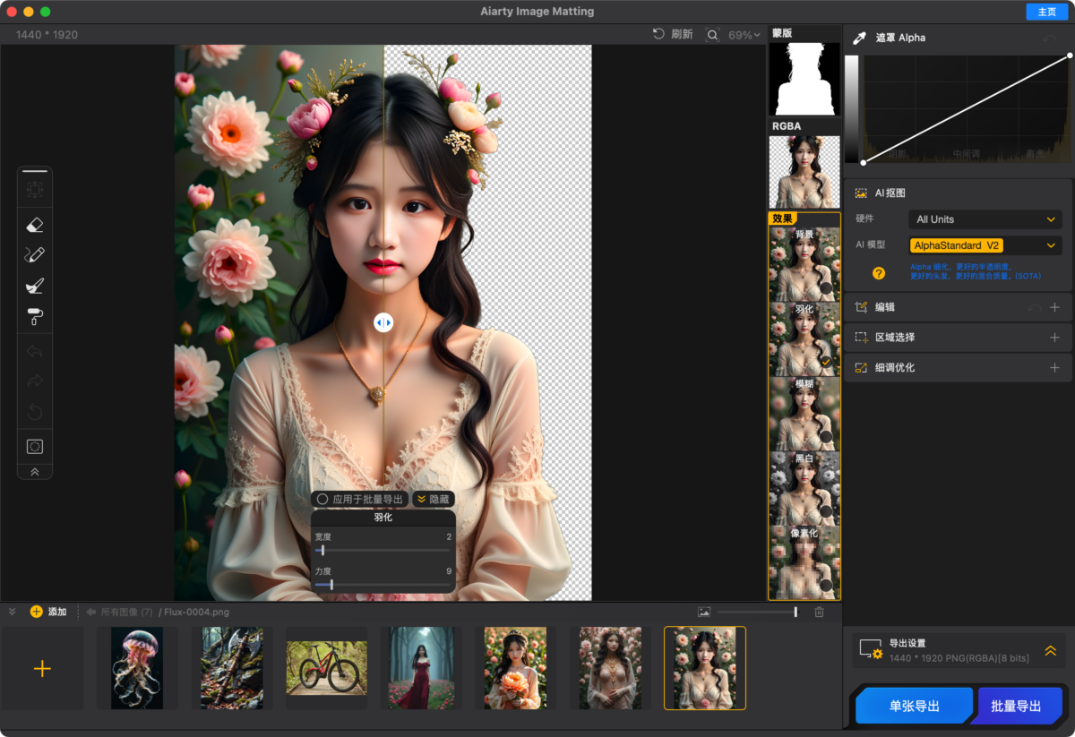
Task: Click the undo arrow in left toolbar
Action: (x=35, y=351)
